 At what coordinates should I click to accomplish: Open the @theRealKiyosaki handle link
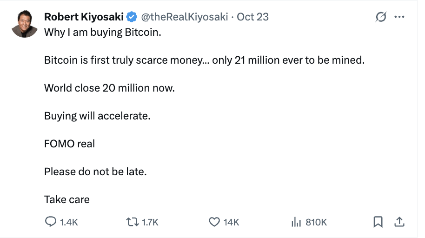pos(185,17)
